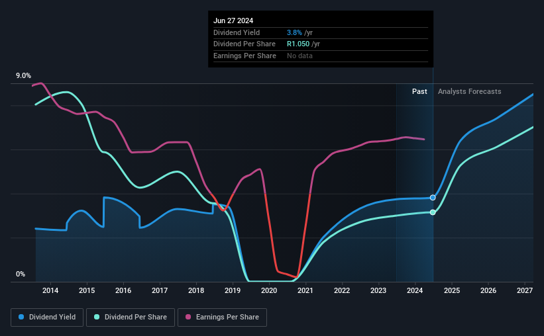Select the blue Dividend Yield data point marker
This screenshot has height=336, width=544.
click(x=433, y=198)
